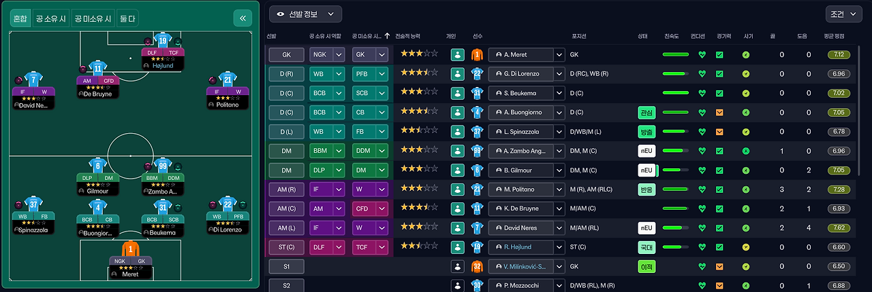The width and height of the screenshot is (872, 292).
Task: Switch to the 공 미소유 시 tab
Action: (92, 18)
